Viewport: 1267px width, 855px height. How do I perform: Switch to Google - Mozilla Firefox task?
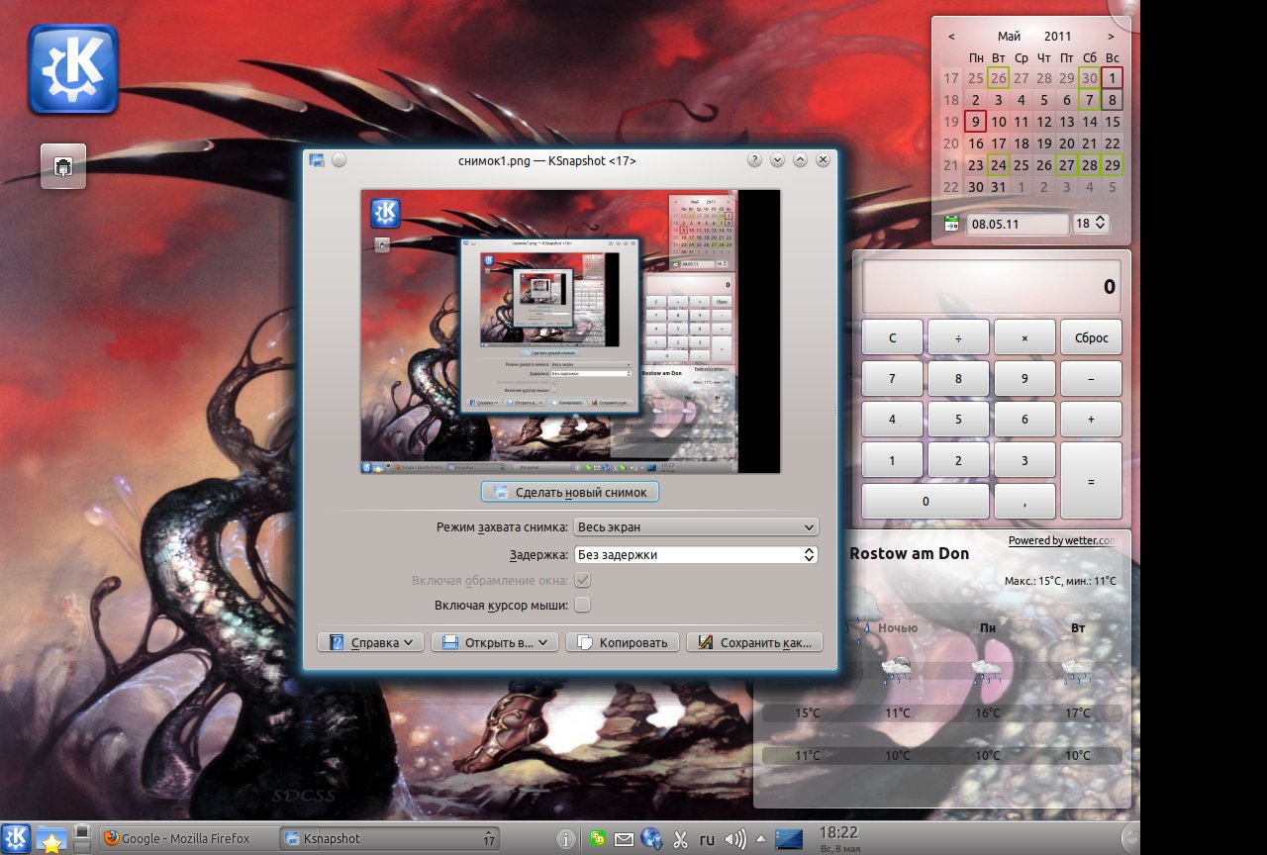pos(186,838)
